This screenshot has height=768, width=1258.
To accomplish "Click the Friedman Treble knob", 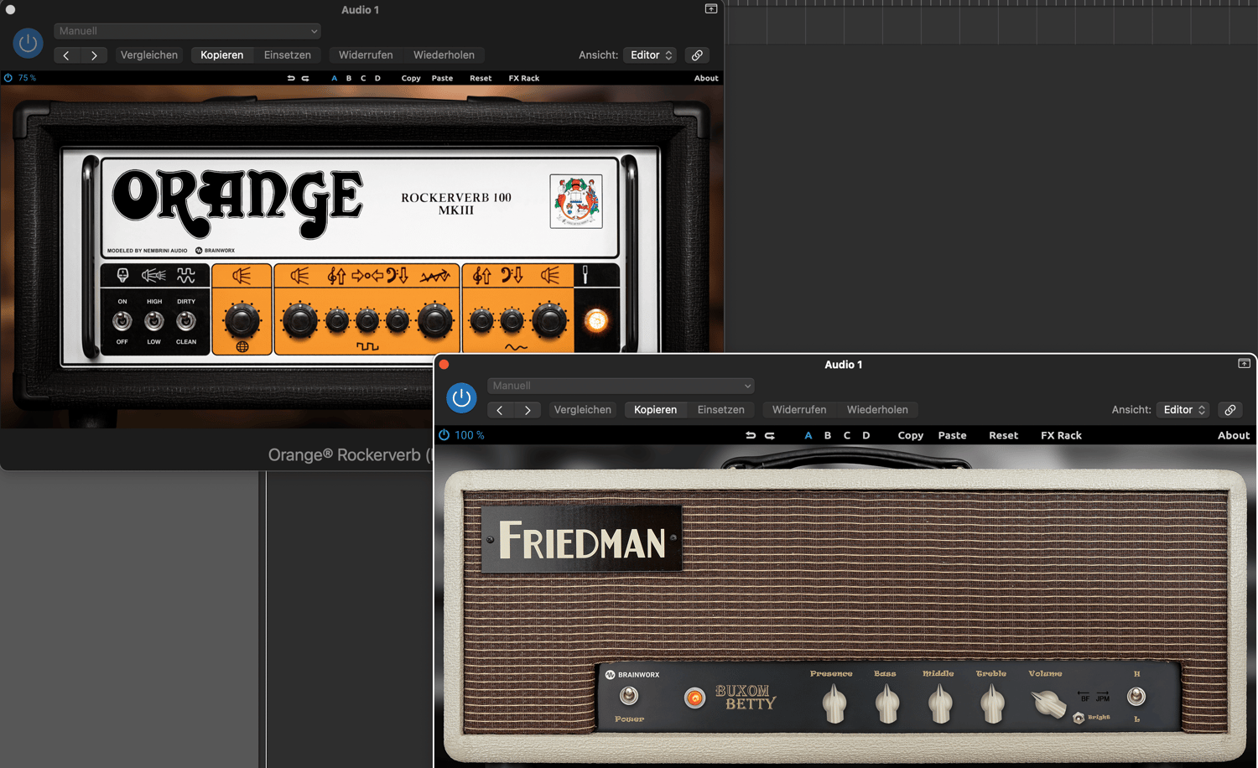I will click(992, 703).
